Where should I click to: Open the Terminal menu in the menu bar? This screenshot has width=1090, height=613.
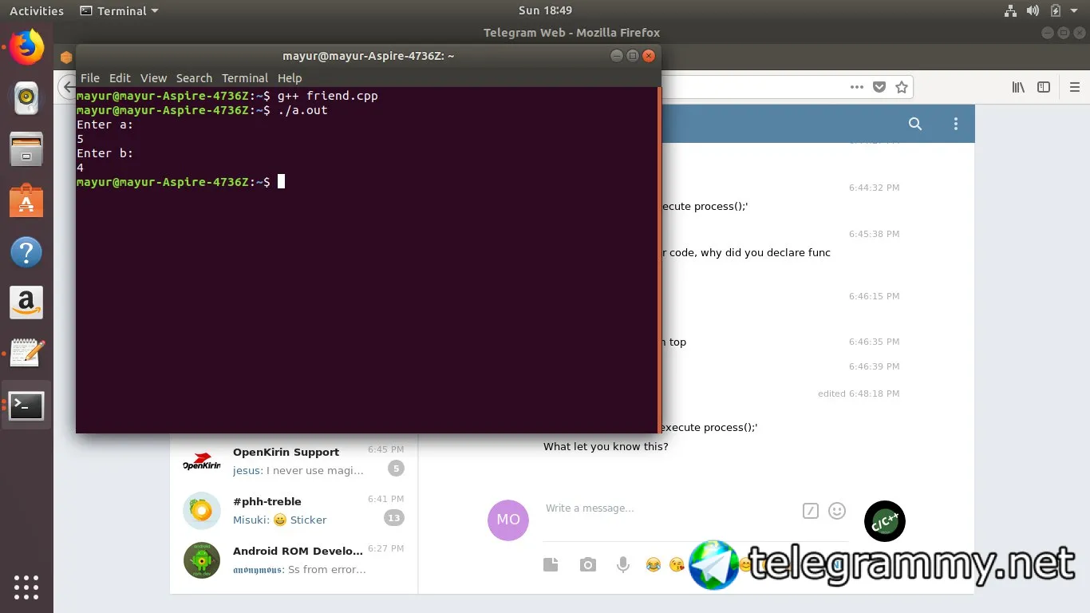245,78
